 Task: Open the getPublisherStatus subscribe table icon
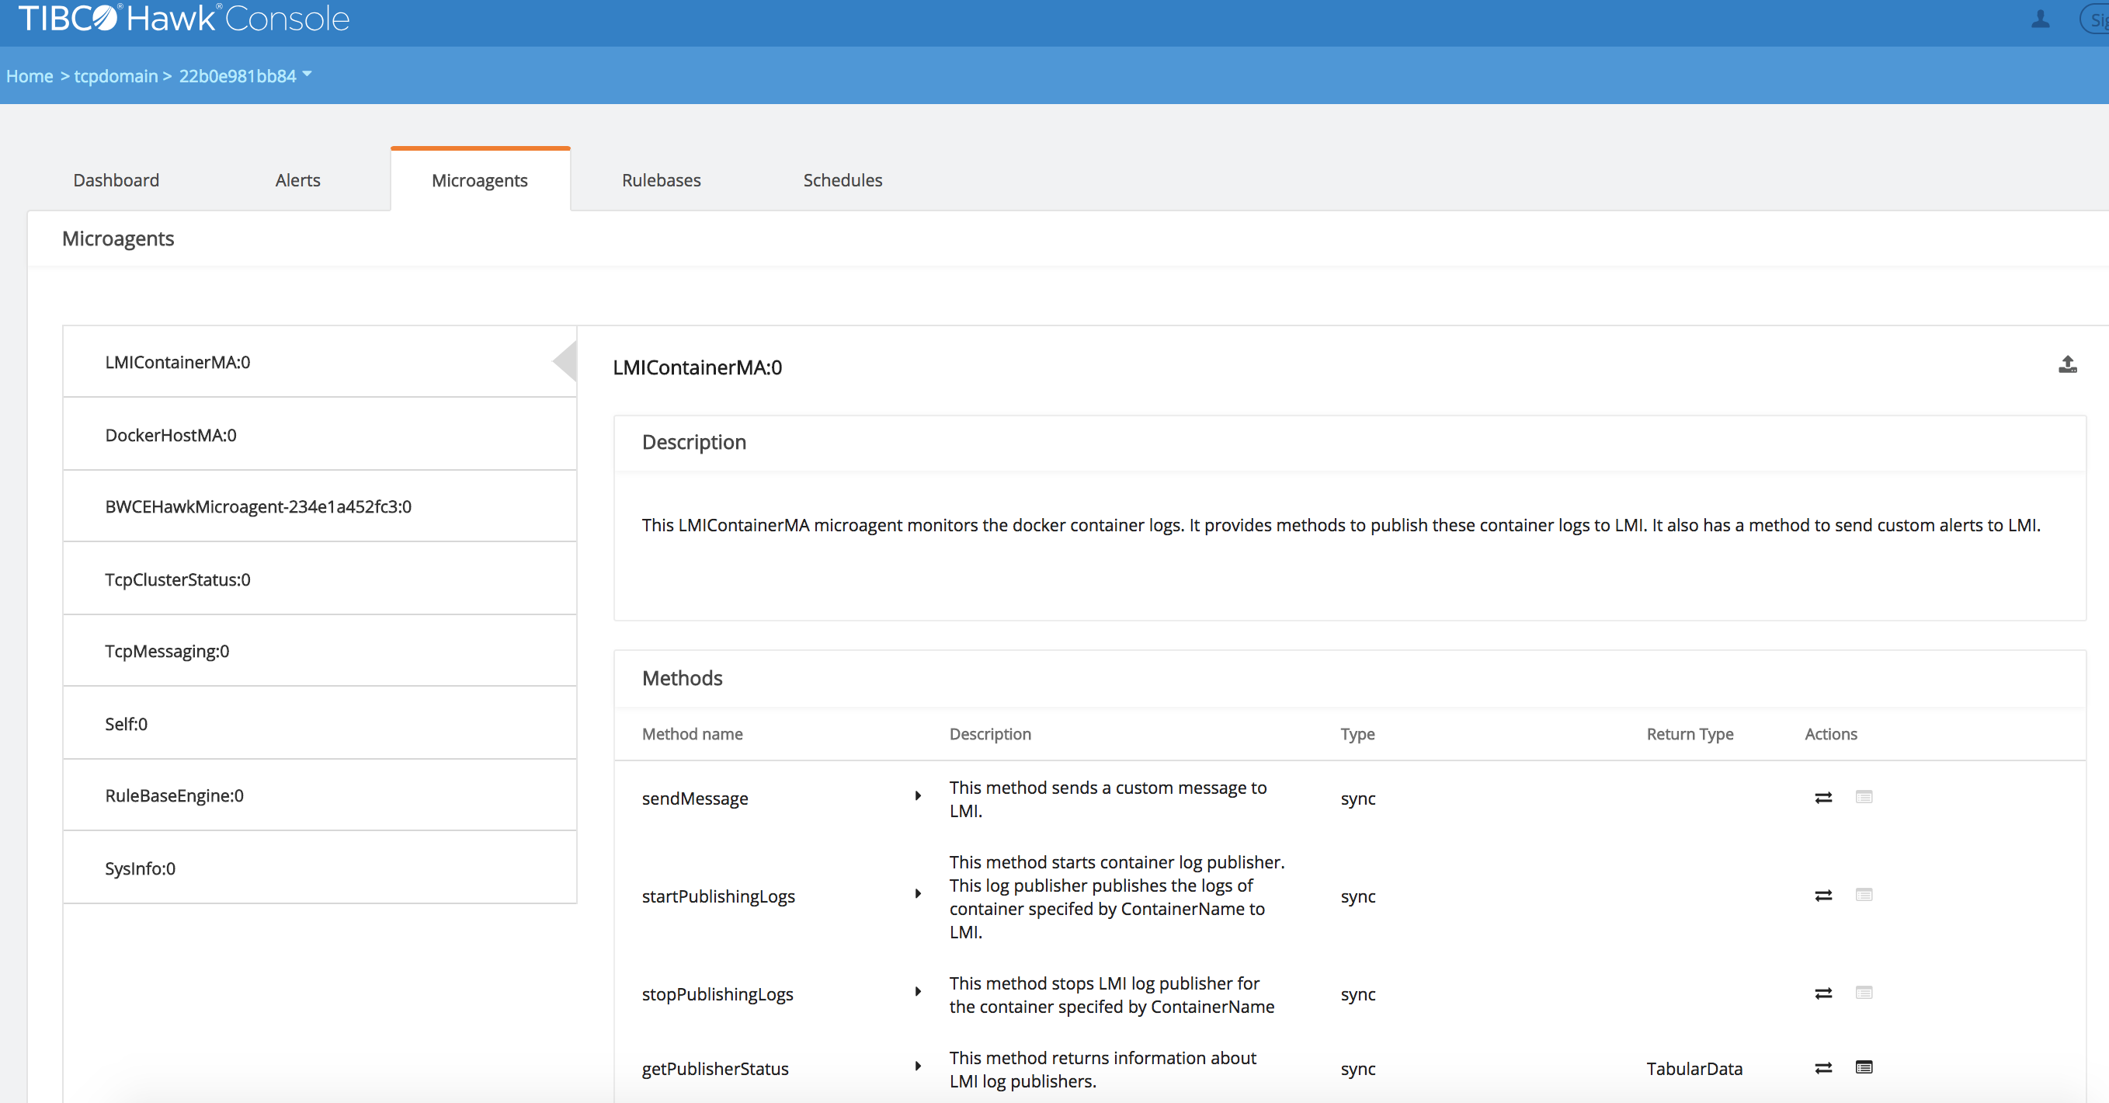click(x=1864, y=1067)
